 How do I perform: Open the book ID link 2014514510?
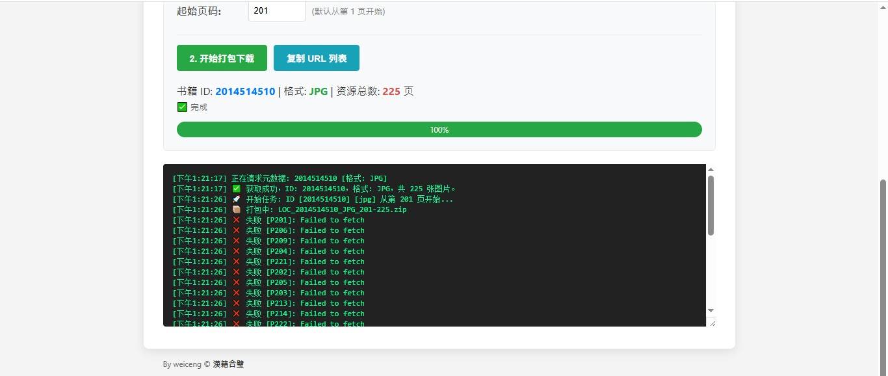coord(245,91)
